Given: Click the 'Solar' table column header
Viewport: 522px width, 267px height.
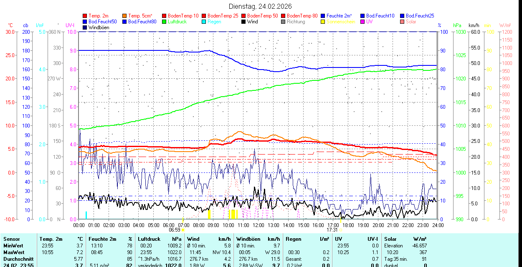Looking at the screenshot, I should tap(390, 239).
